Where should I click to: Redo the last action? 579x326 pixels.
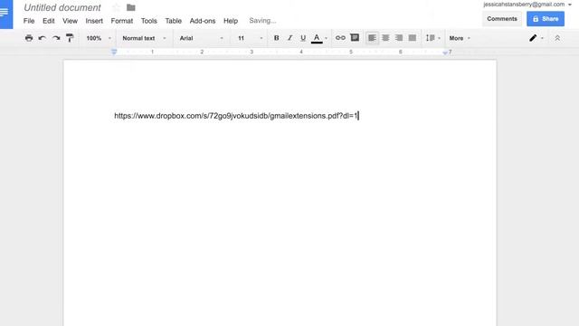tap(56, 38)
